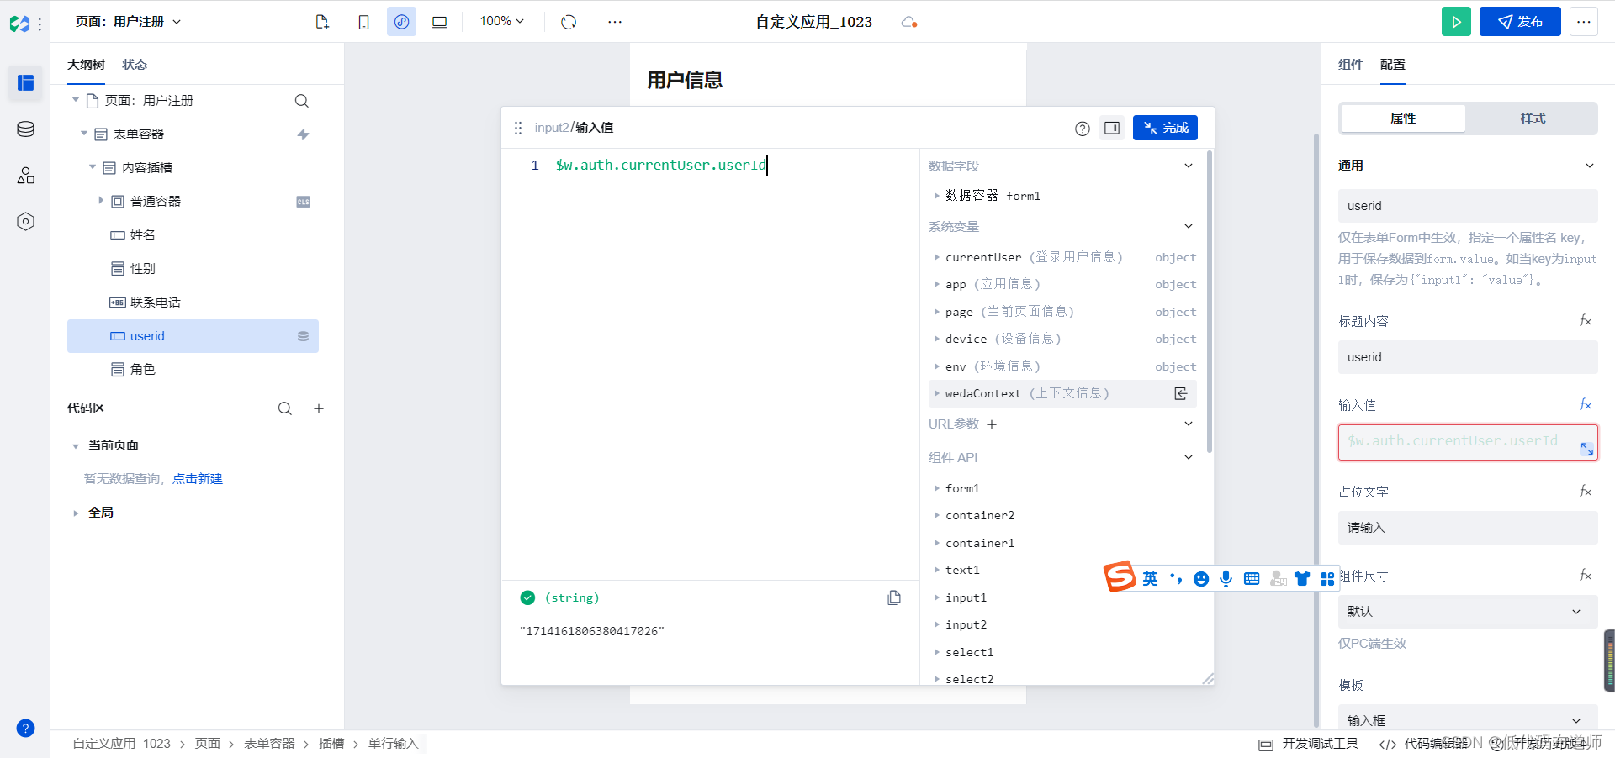Switch Sogou input to English mode
1615x758 pixels.
(1150, 578)
